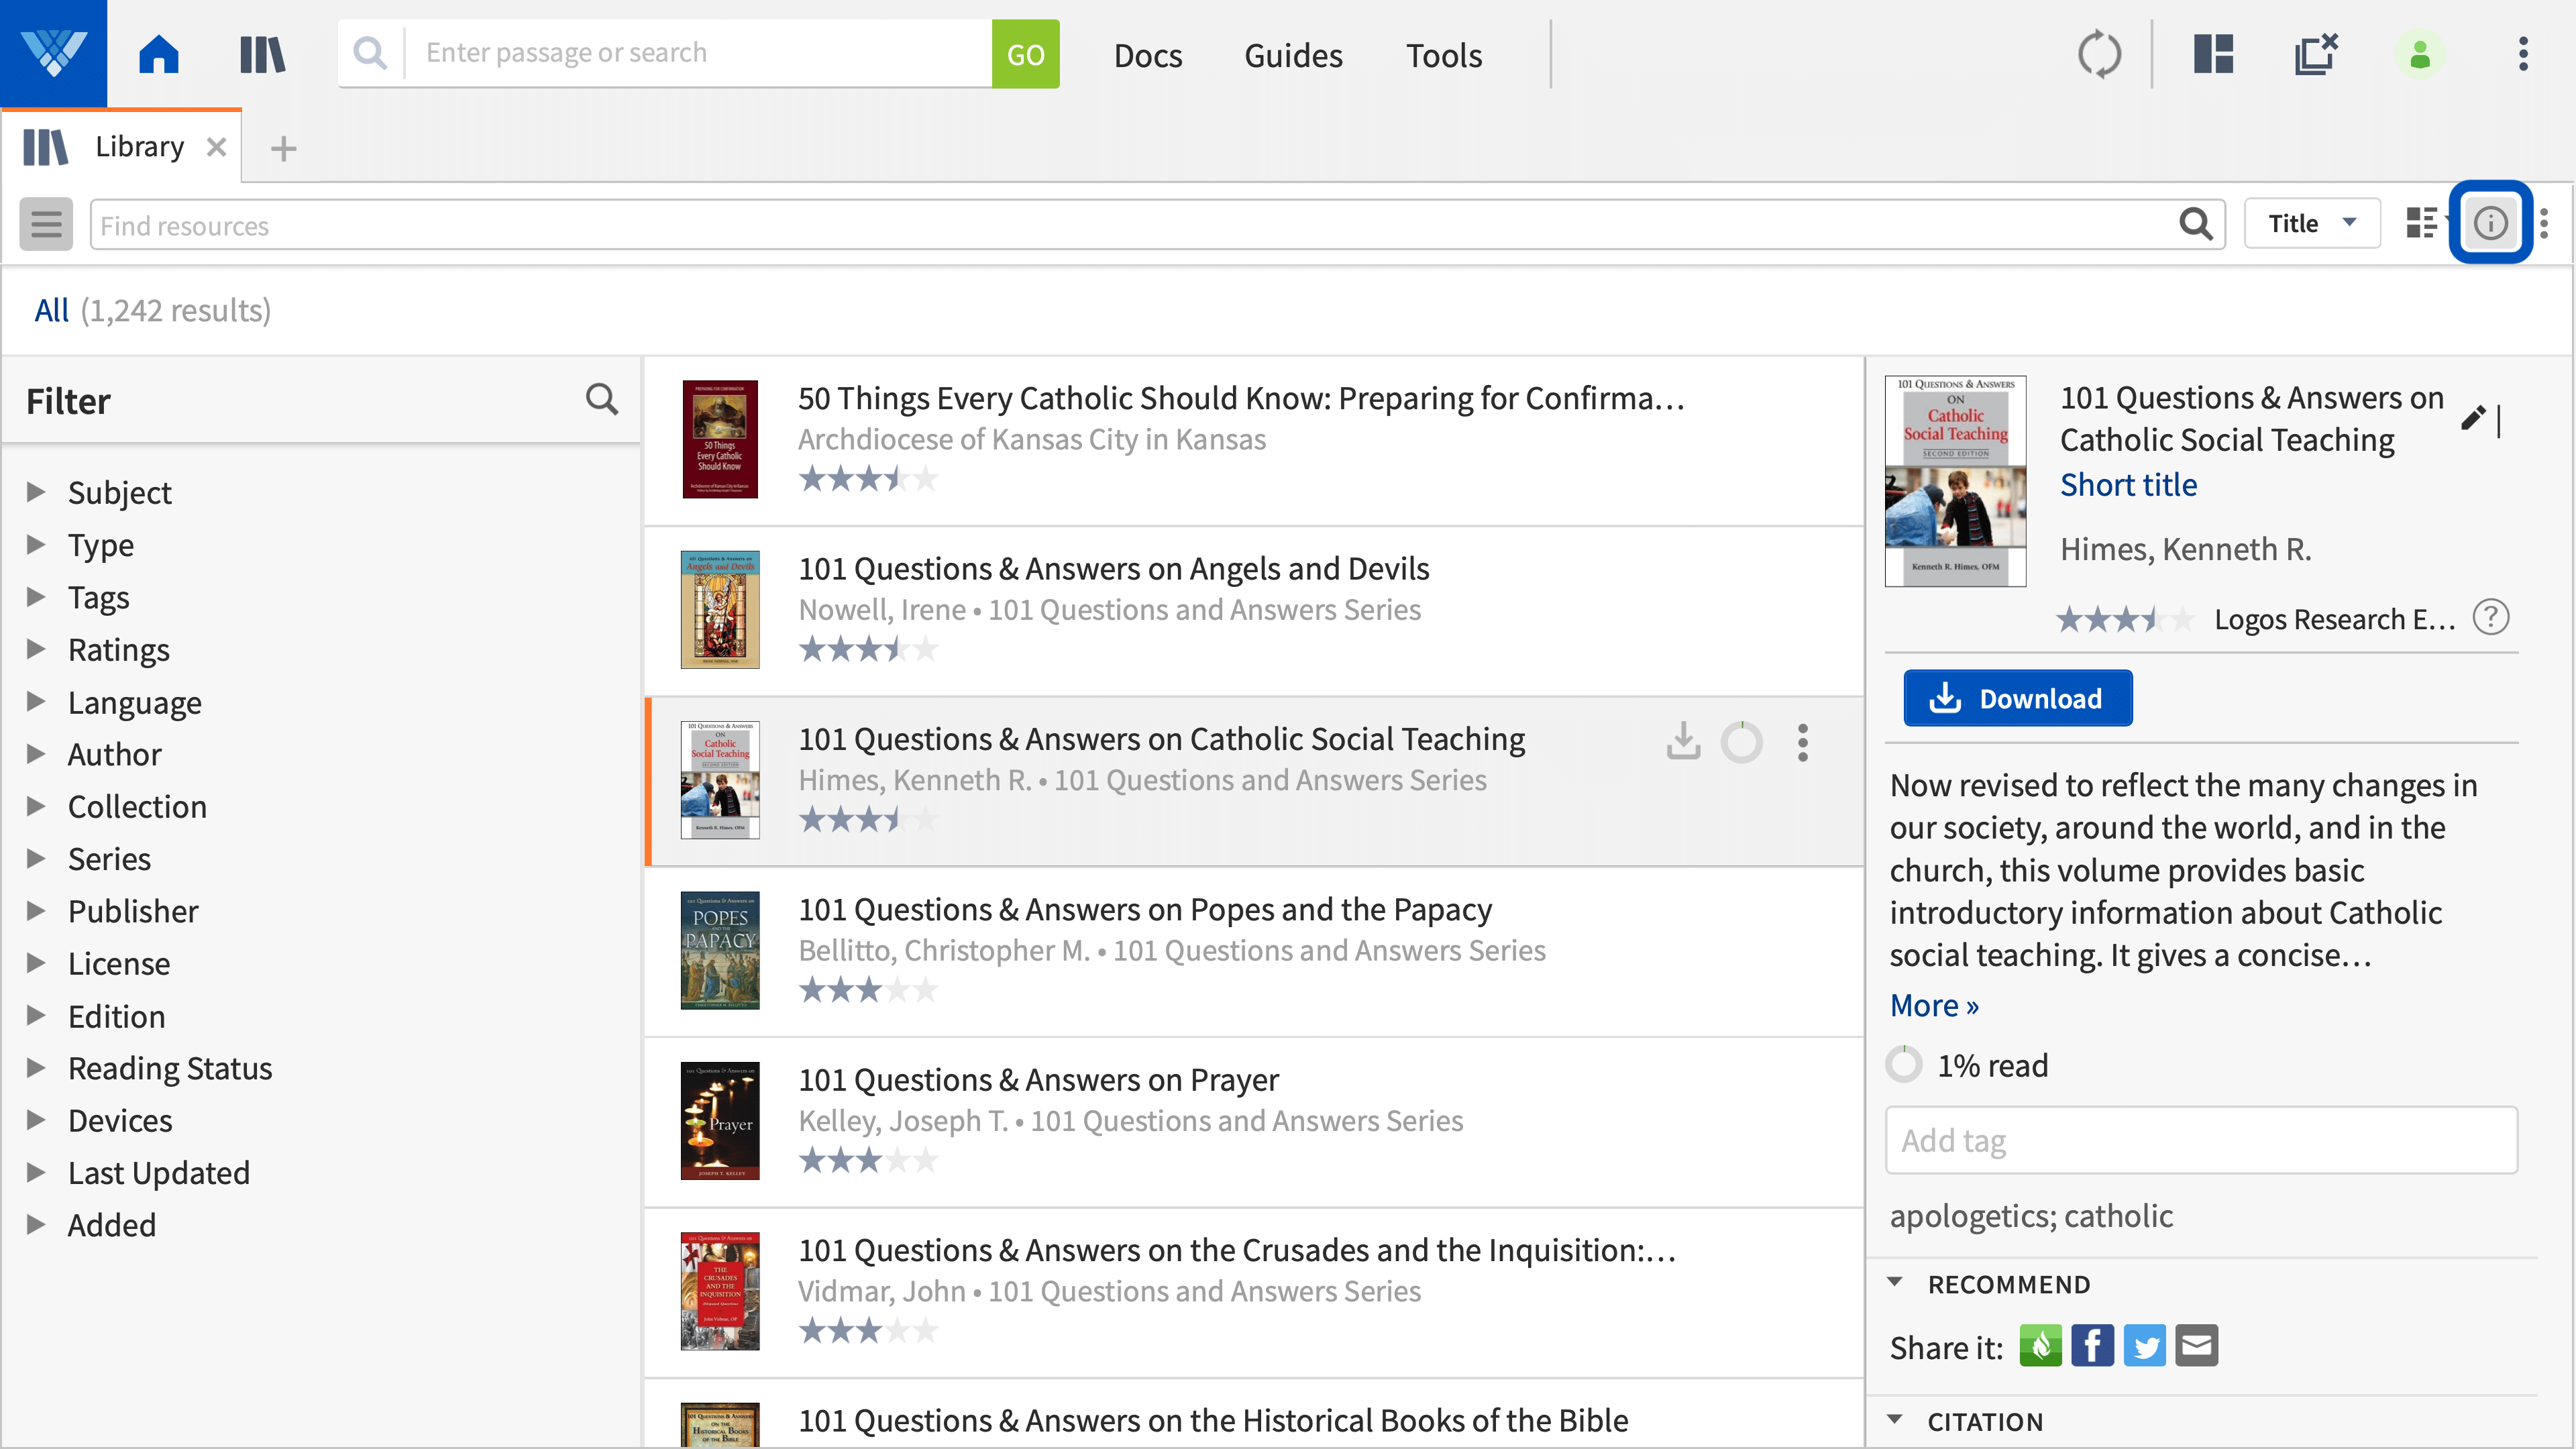
Task: Open the Title sort dropdown
Action: (2311, 223)
